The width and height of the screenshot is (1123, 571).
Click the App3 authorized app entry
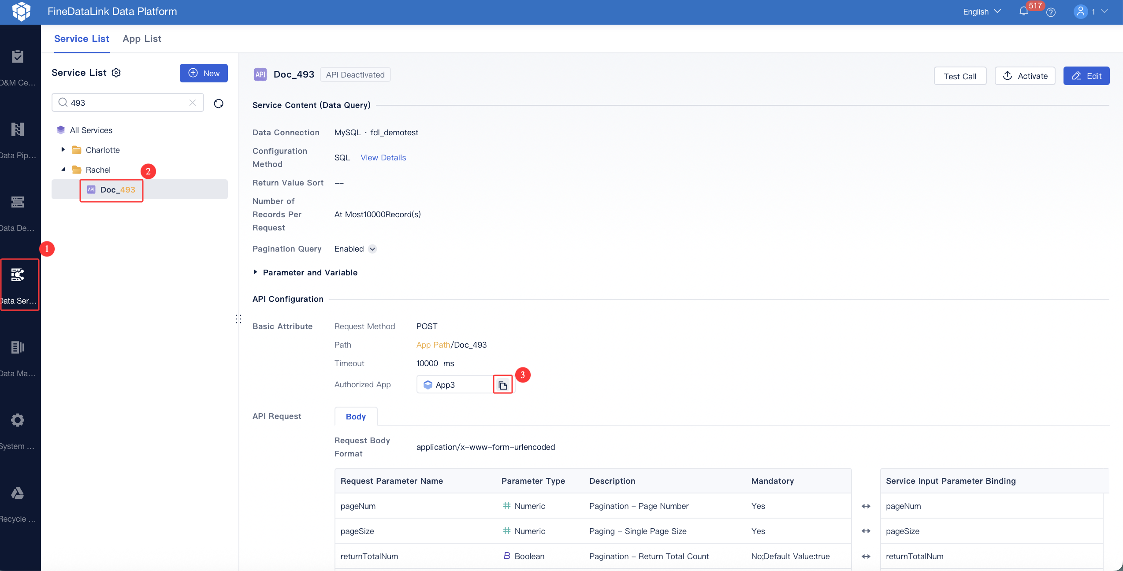click(455, 385)
